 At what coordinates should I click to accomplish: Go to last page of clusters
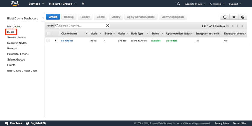pyautogui.click(x=243, y=26)
